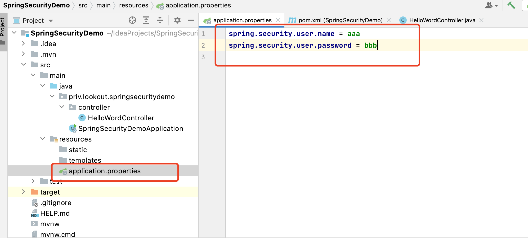This screenshot has height=238, width=528.
Task: Click the Expand All icon in Project panel
Action: point(146,20)
